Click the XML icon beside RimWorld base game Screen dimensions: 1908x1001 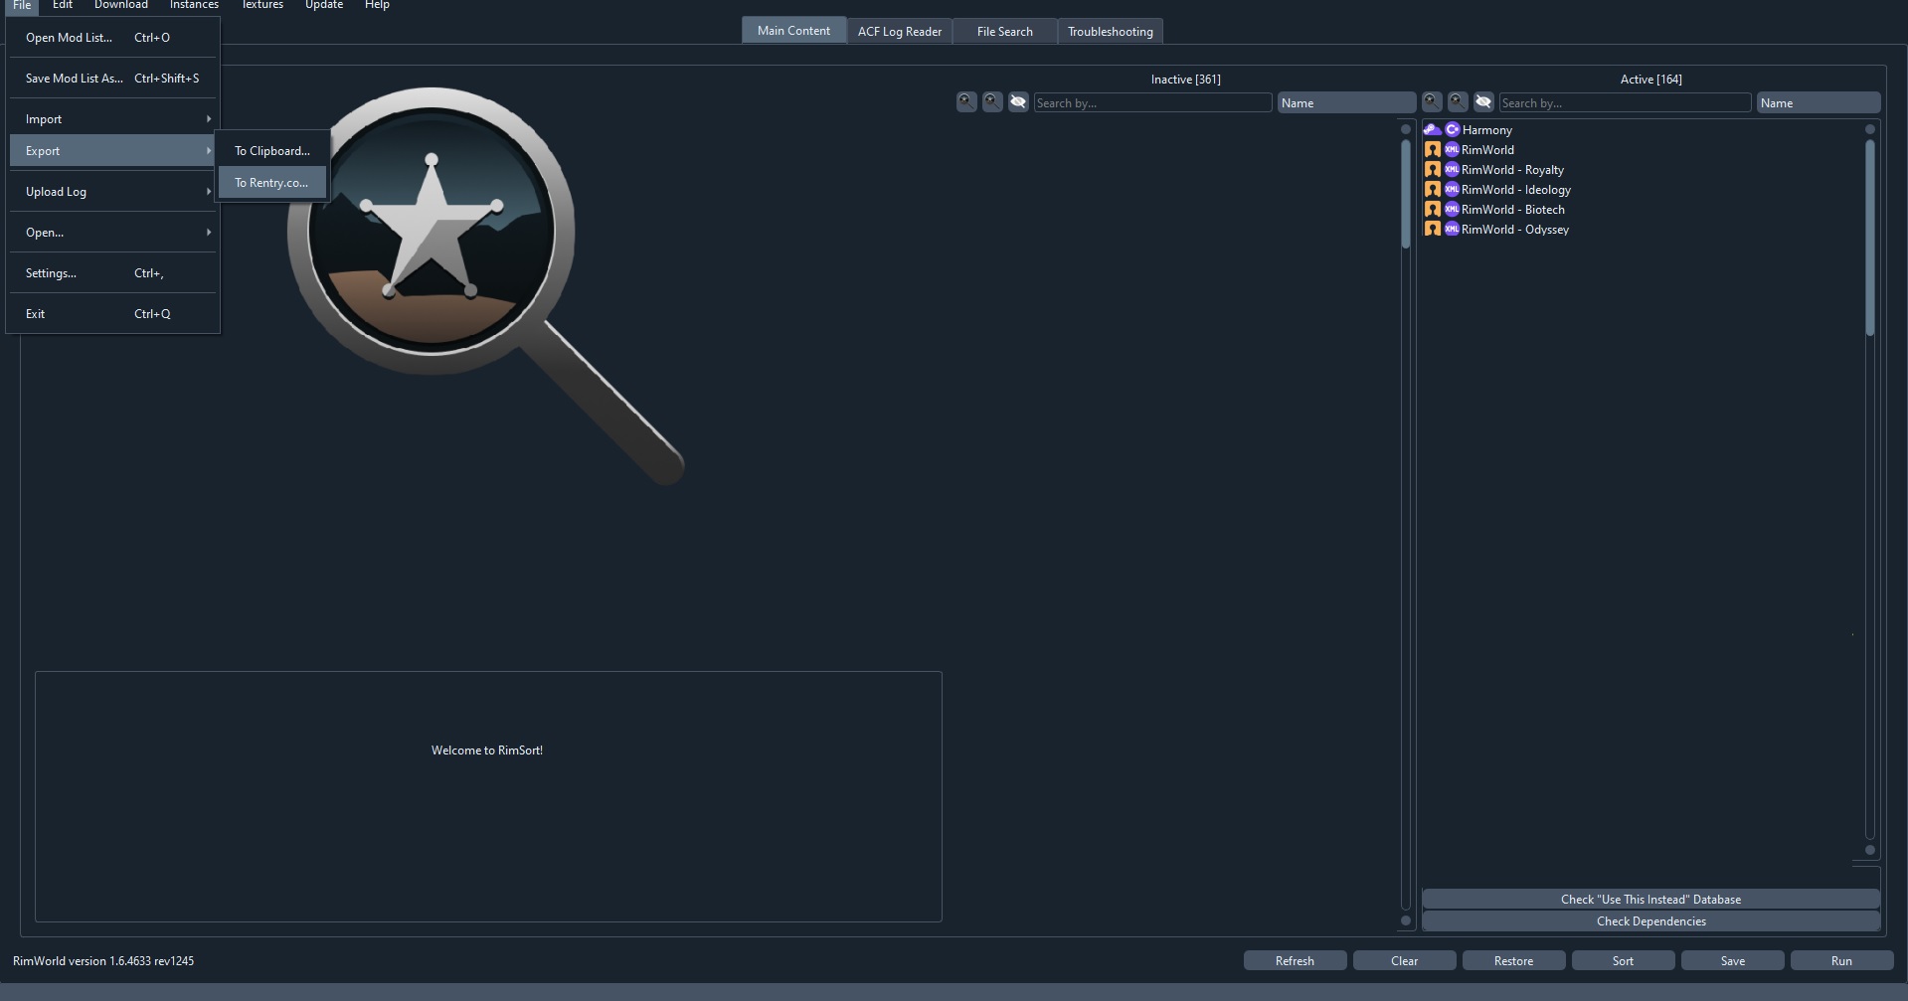coord(1452,150)
